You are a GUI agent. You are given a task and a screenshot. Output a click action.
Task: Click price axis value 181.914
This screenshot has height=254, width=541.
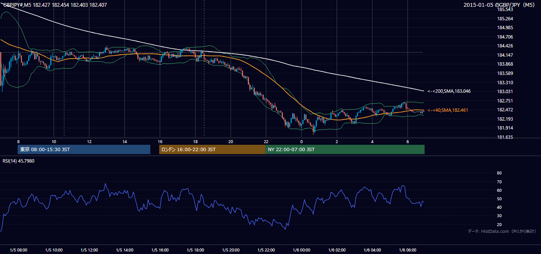(x=505, y=128)
